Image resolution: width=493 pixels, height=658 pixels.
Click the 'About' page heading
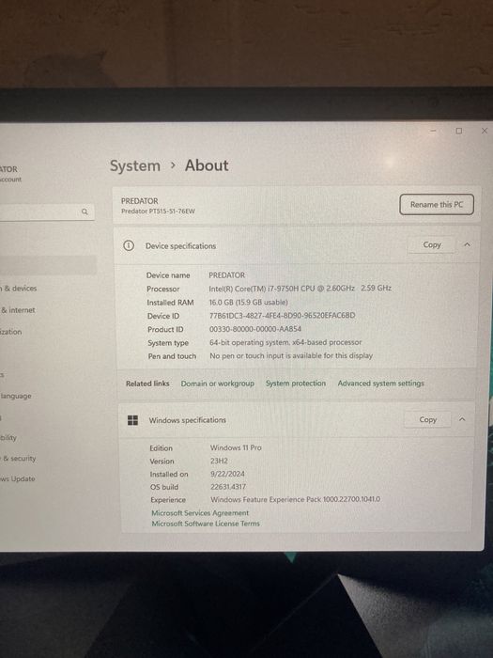click(207, 165)
